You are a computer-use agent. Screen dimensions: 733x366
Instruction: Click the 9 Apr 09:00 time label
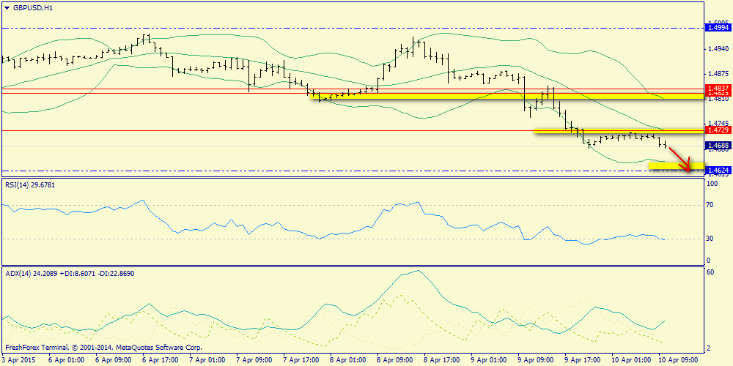(536, 360)
